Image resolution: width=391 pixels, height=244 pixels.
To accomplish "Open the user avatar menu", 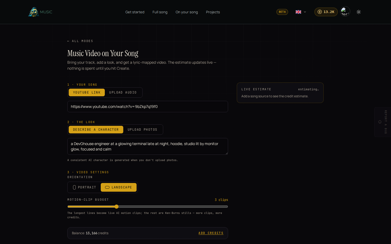I will (345, 12).
